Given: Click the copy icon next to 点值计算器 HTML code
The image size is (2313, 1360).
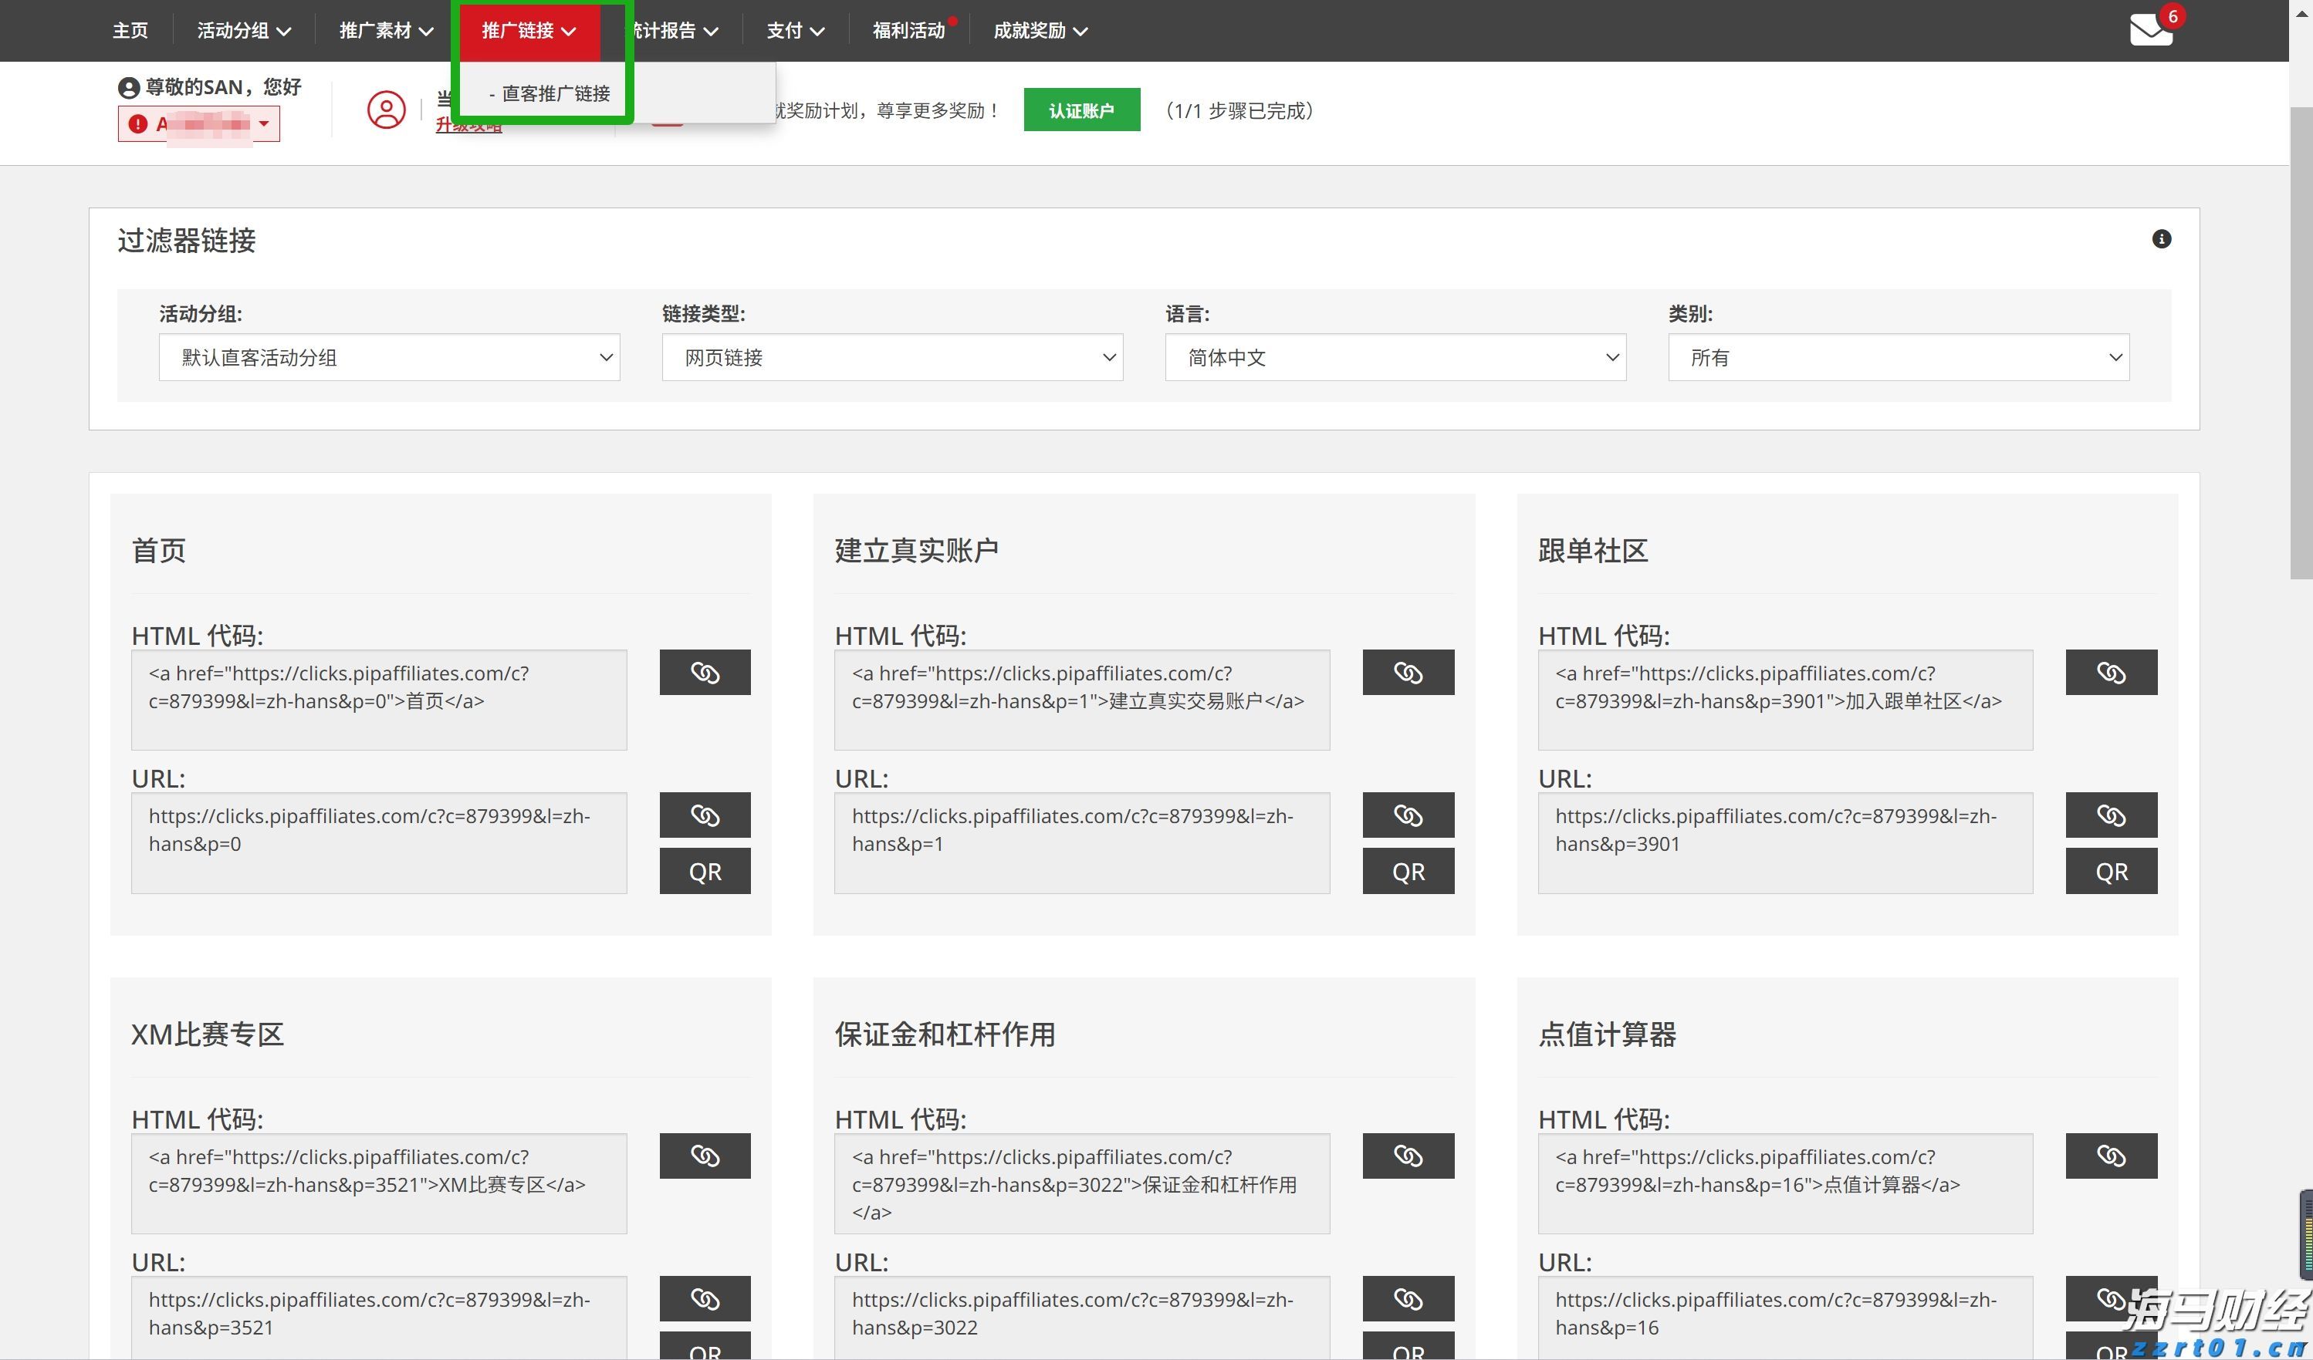Looking at the screenshot, I should pyautogui.click(x=2110, y=1156).
